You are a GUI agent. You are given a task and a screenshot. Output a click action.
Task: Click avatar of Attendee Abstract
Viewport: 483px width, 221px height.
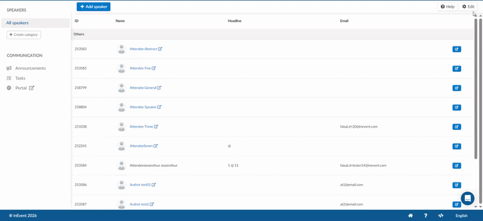click(122, 49)
